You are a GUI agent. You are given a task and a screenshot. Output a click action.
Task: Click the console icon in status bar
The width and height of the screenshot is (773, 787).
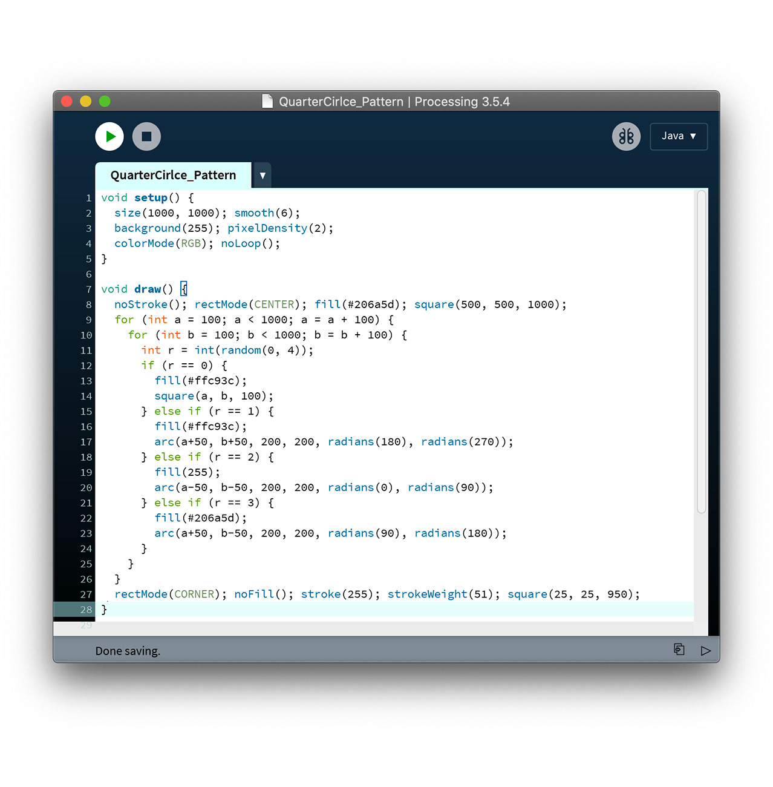coord(679,650)
